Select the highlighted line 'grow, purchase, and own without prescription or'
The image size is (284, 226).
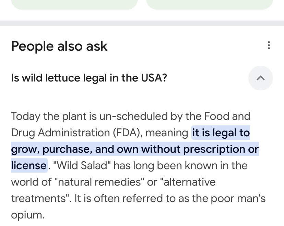click(135, 149)
